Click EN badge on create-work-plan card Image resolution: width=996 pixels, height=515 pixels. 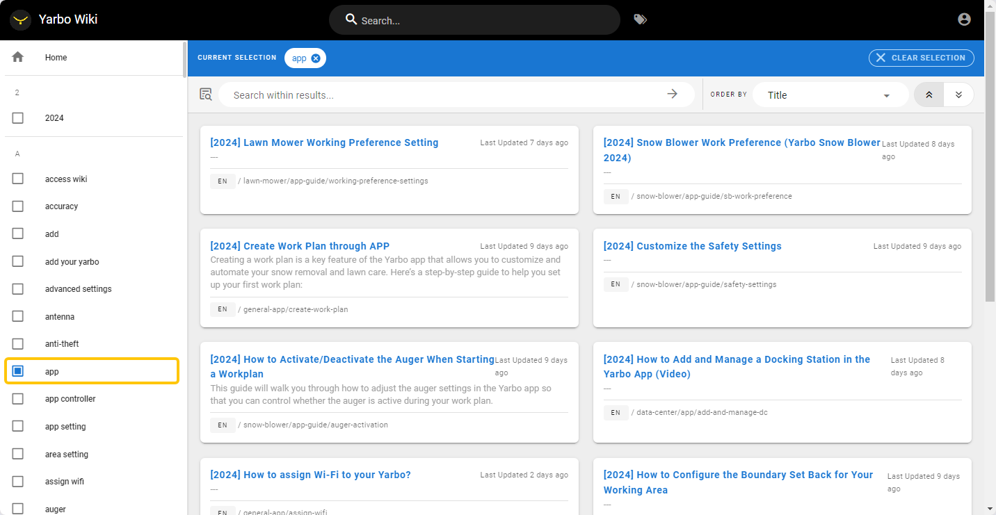223,309
